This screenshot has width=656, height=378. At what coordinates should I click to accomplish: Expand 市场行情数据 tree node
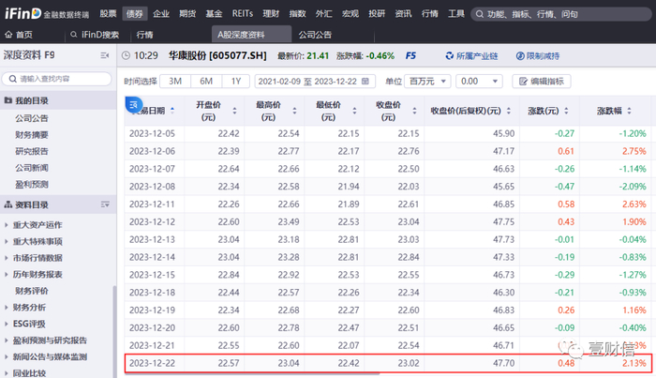point(7,258)
